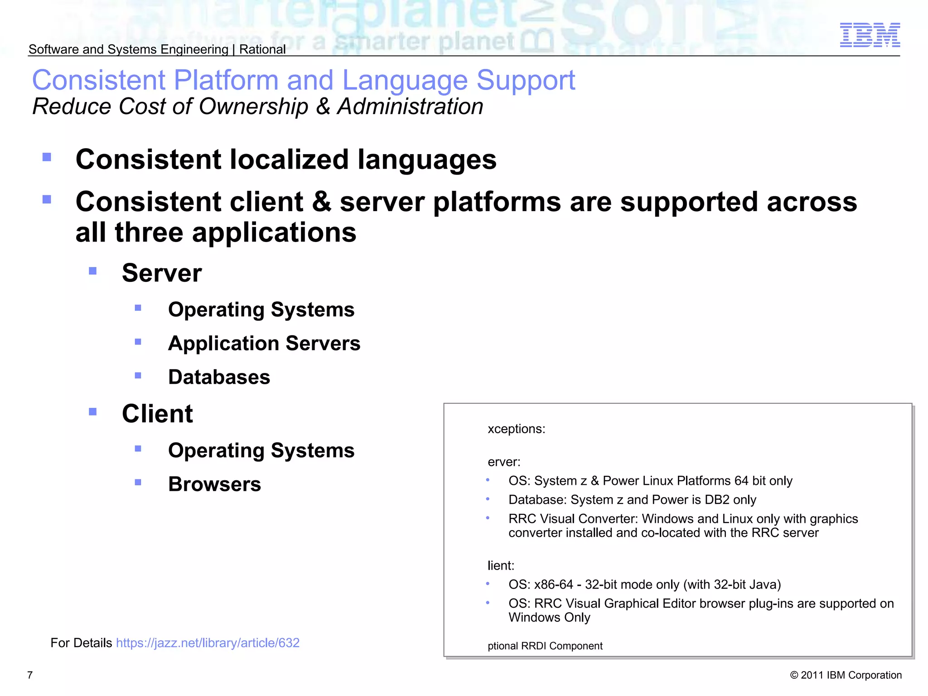Click 'Database: System z and Power is DB2 only'
This screenshot has width=928, height=696.
pos(632,500)
